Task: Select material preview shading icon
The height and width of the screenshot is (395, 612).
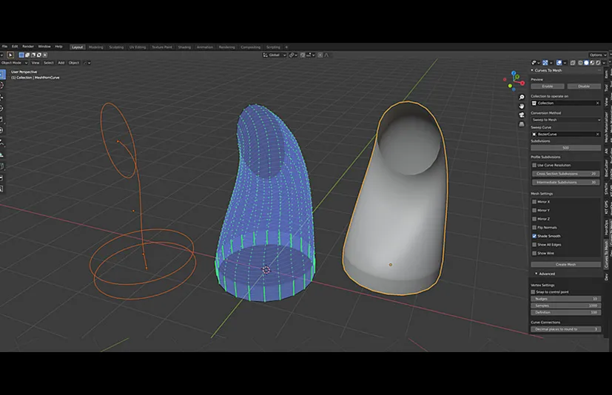Action: (593, 62)
